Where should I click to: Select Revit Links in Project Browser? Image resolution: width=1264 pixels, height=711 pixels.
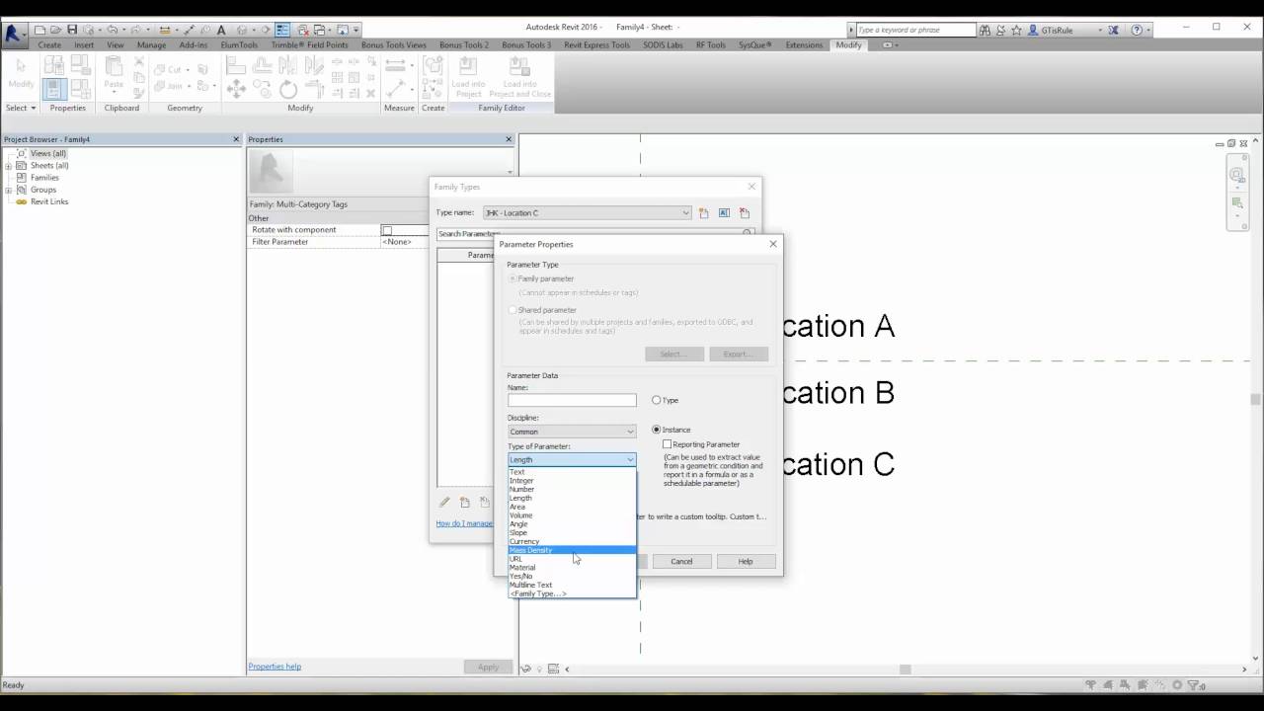[49, 201]
